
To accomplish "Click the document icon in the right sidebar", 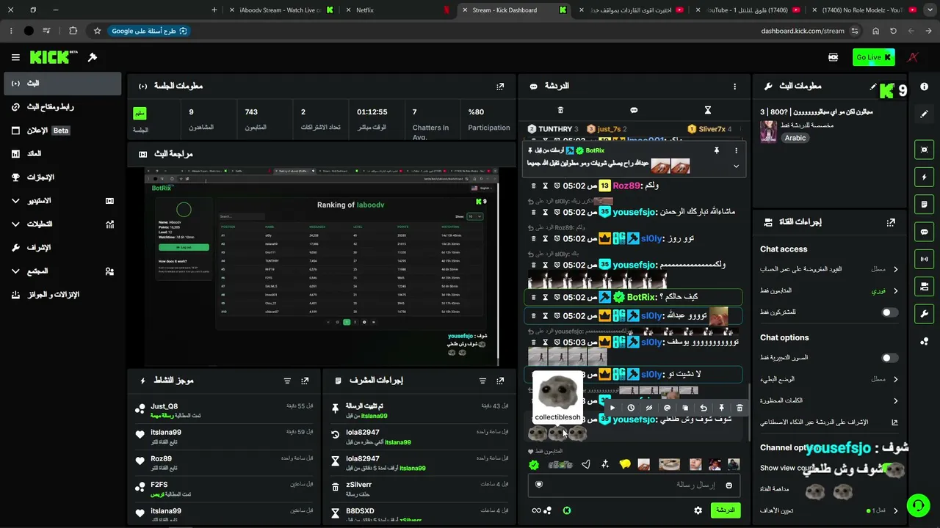I will (925, 204).
